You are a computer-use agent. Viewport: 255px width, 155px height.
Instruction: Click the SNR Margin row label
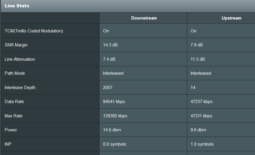click(x=16, y=45)
